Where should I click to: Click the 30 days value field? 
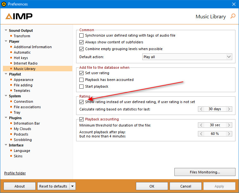[215, 109]
